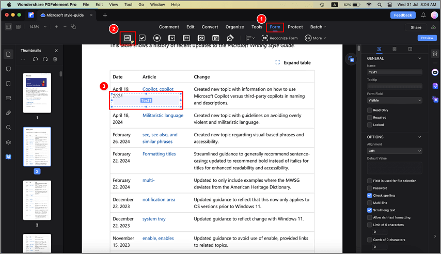Collapse the OPTIONS section
This screenshot has height=254, width=441.
pos(420,137)
